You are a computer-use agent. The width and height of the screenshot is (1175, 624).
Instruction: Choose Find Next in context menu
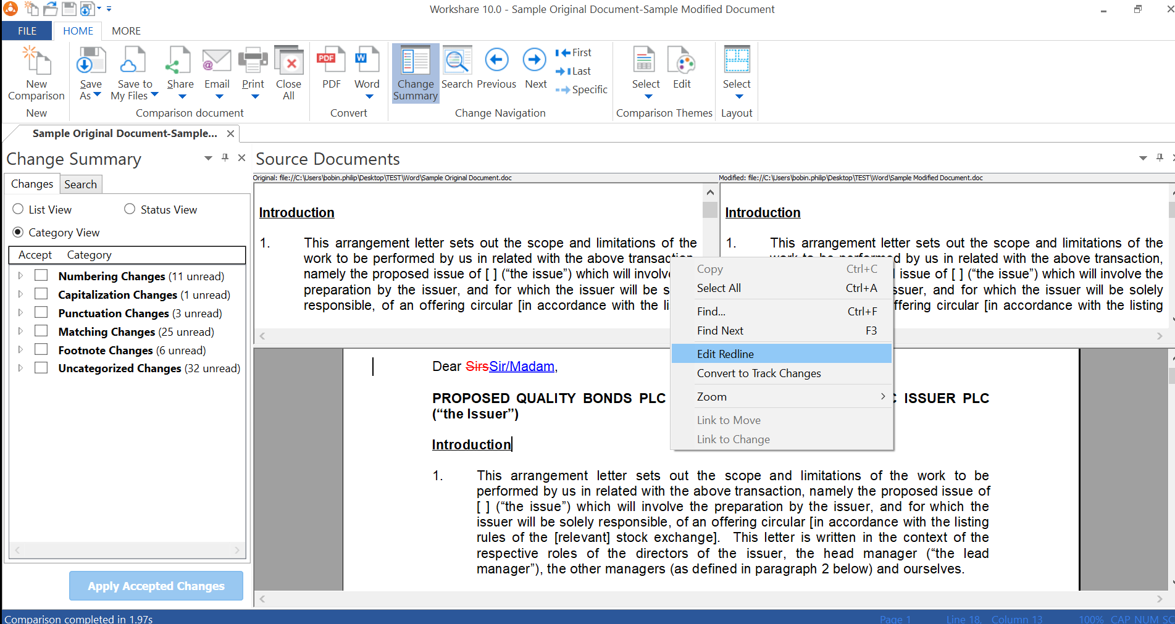click(781, 331)
